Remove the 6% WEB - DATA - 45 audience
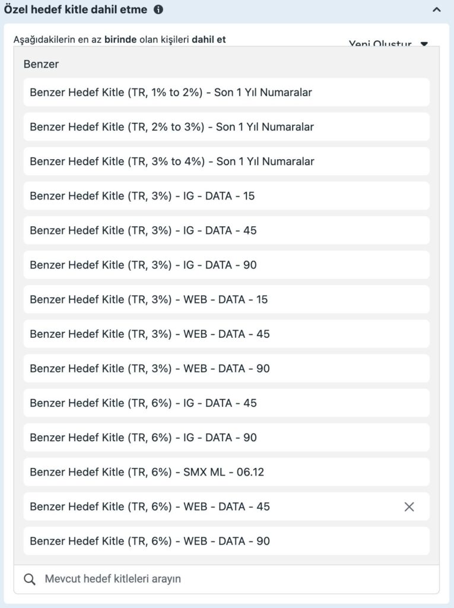The height and width of the screenshot is (608, 454). tap(409, 506)
